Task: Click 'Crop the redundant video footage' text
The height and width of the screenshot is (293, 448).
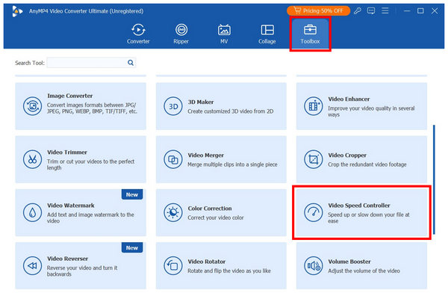Action: pos(367,164)
